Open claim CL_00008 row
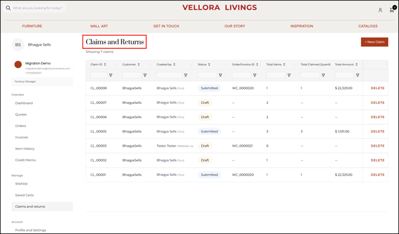Screen dimensions: 399x234 pyautogui.click(x=237, y=88)
